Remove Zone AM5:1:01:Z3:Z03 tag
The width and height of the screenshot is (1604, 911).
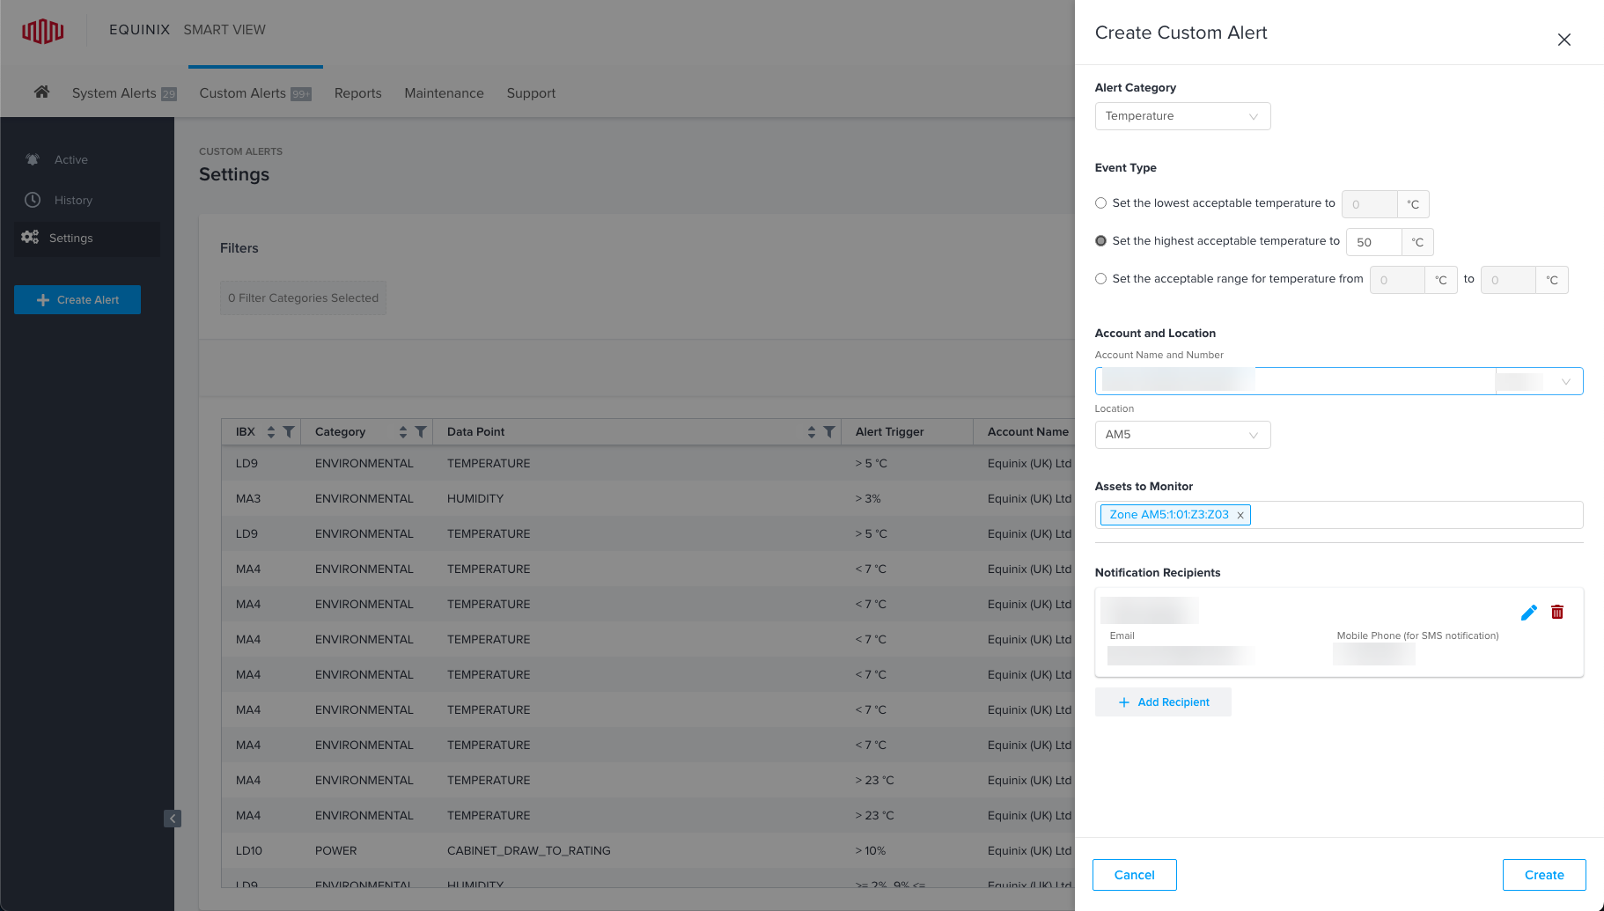1240,516
